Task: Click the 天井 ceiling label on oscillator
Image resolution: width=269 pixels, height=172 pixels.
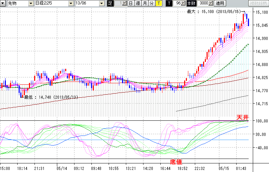Action: pyautogui.click(x=242, y=117)
